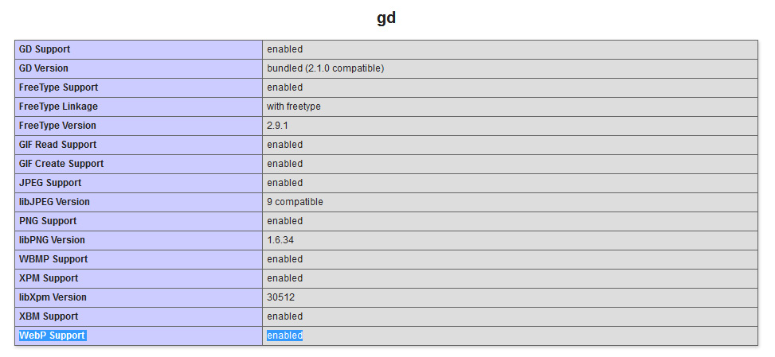
Task: Click the XBM Support label
Action: (x=49, y=316)
